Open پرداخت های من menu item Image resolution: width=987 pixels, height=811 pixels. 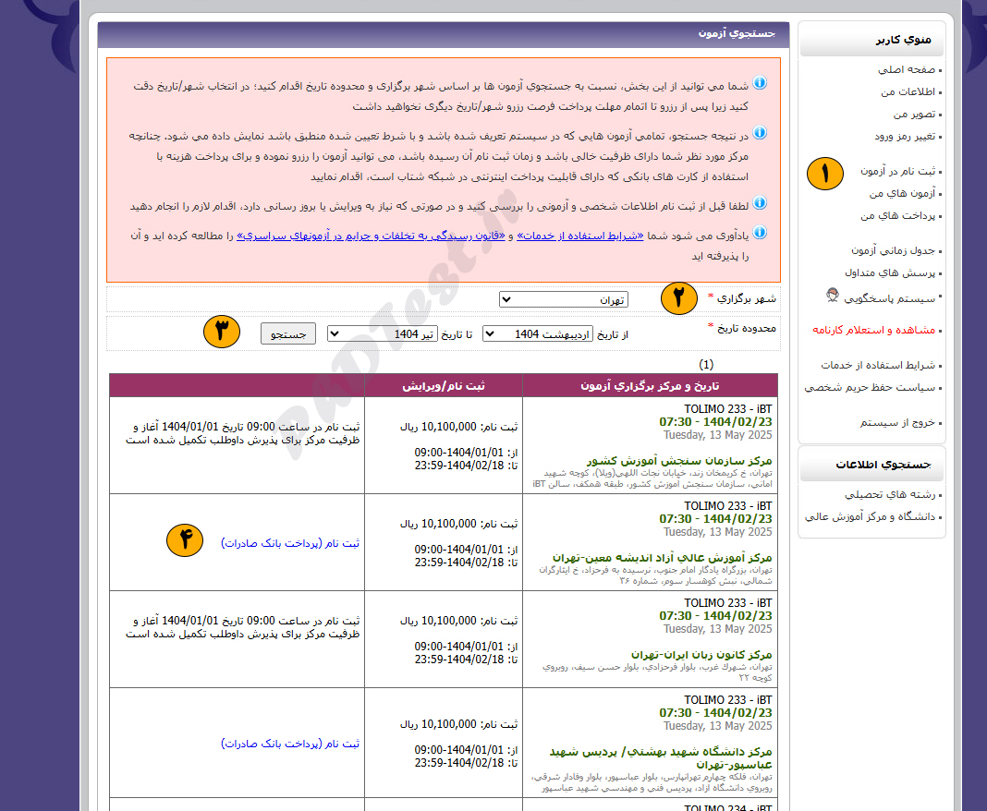click(x=897, y=216)
